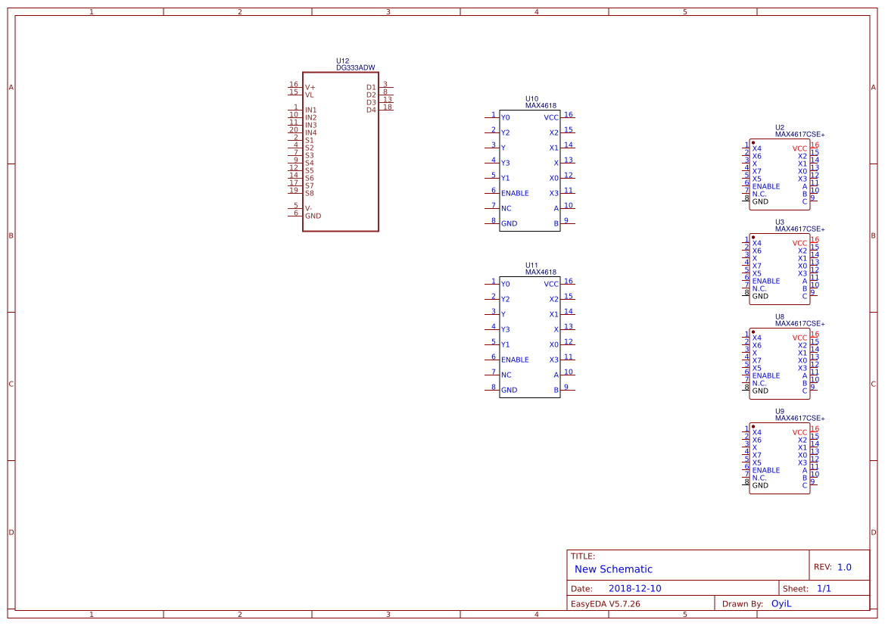Select the U8 MAX4617CSE+ component
885x626 pixels.
pos(779,363)
